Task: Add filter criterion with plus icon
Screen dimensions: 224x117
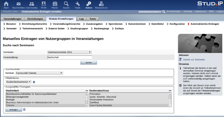Action: click(x=34, y=82)
